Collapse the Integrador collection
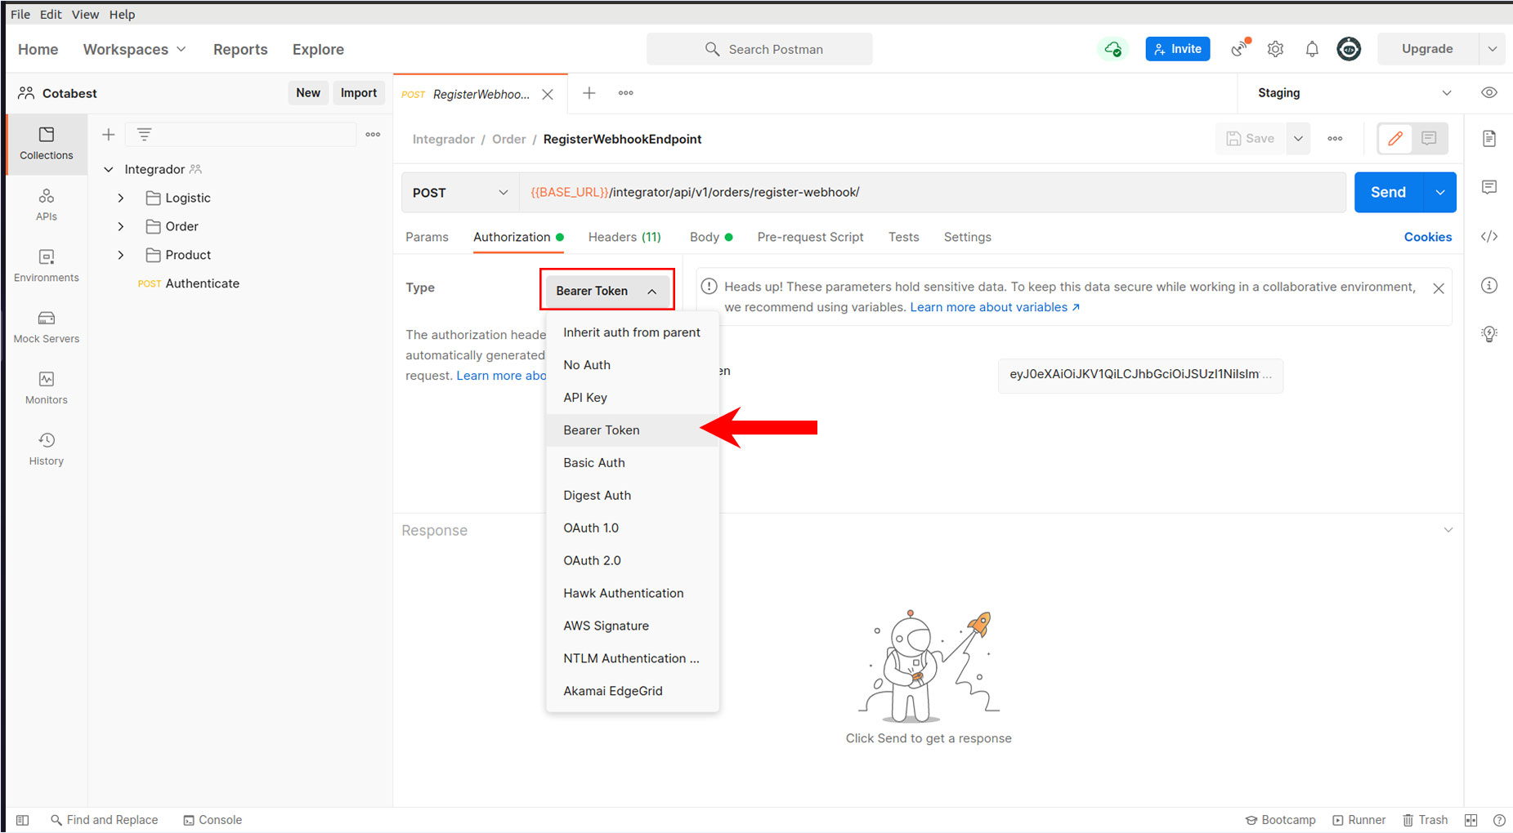 pos(109,169)
